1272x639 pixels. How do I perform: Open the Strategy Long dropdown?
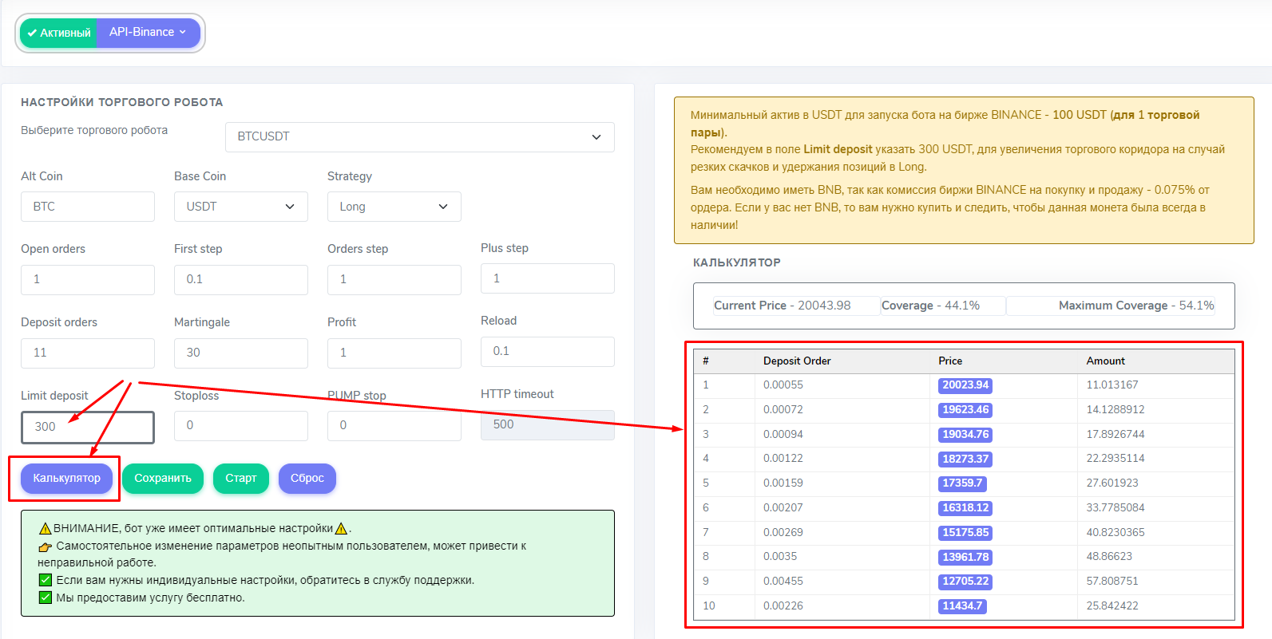[394, 207]
